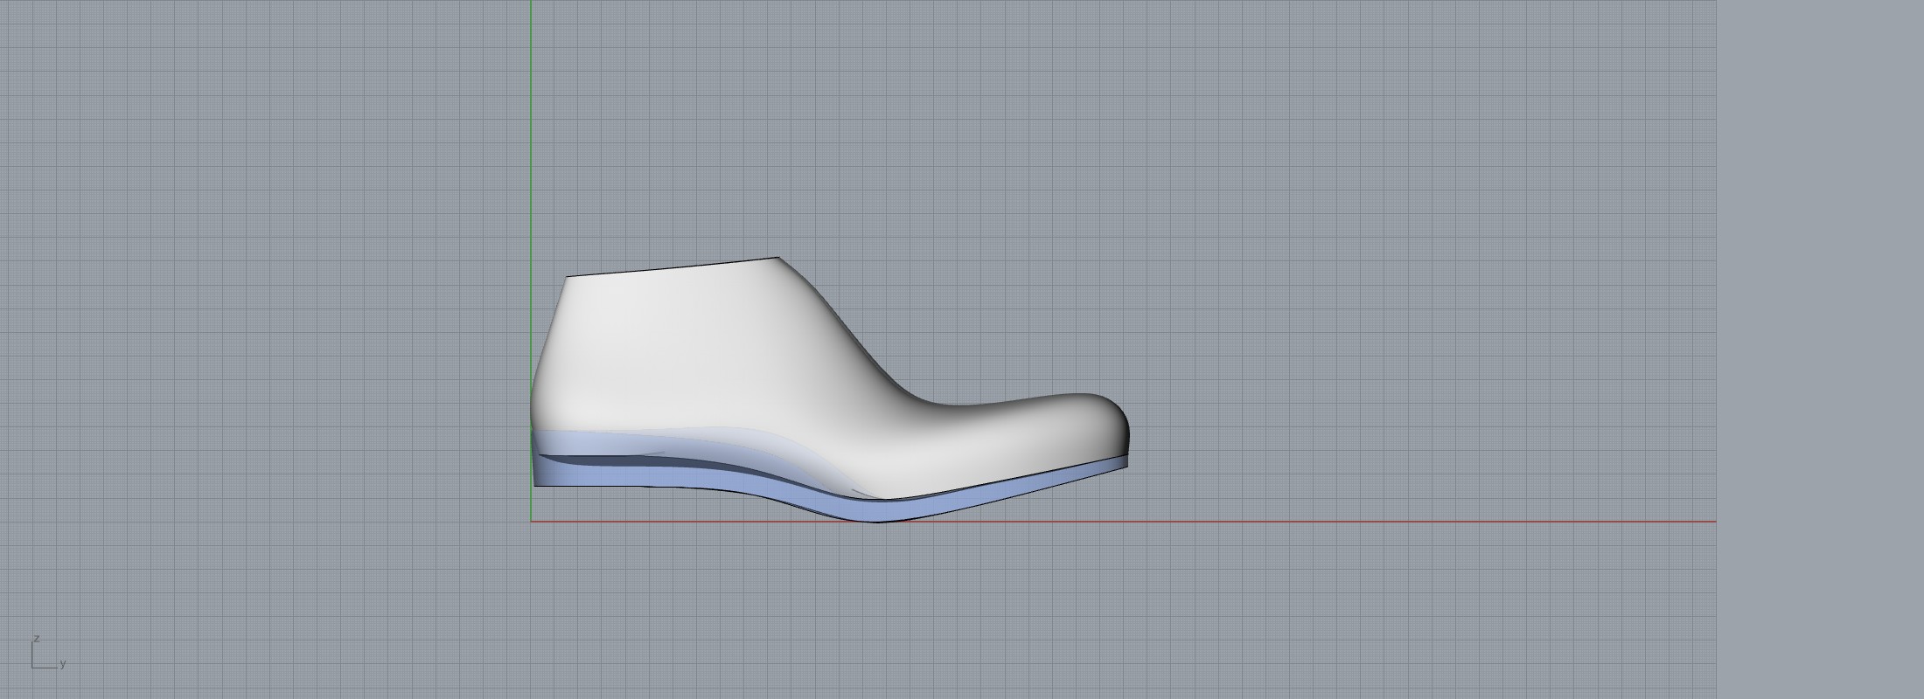Viewport: 1924px width, 699px height.
Task: Click the front top corner of the last
Action: pyautogui.click(x=777, y=258)
